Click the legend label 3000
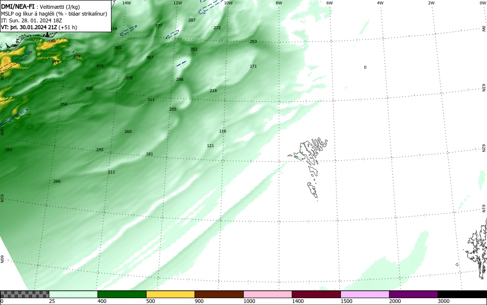Viewport: 487px width, 305px height. point(444,301)
